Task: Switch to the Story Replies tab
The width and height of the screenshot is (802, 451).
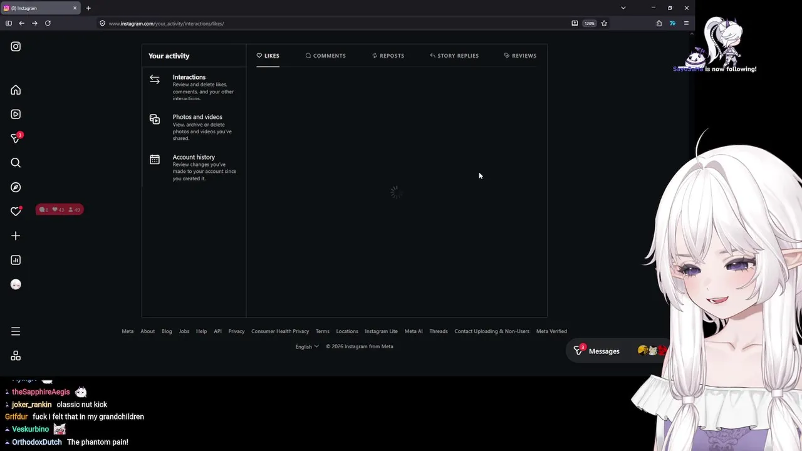Action: pyautogui.click(x=454, y=56)
